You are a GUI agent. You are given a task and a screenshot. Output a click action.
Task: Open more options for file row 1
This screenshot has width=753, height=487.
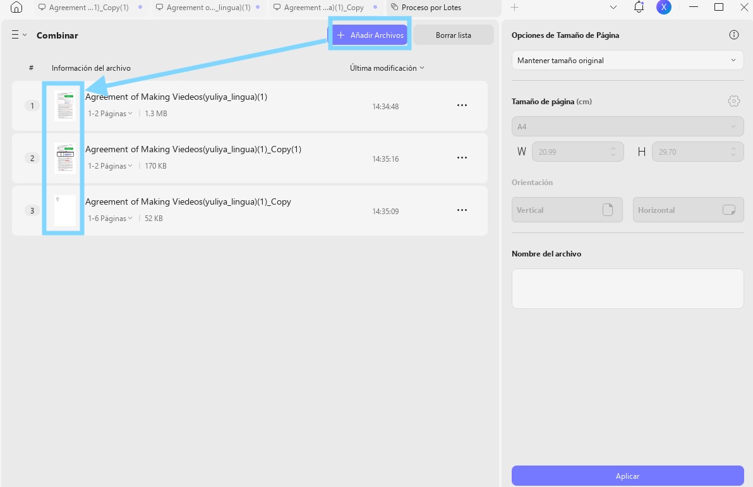(462, 105)
